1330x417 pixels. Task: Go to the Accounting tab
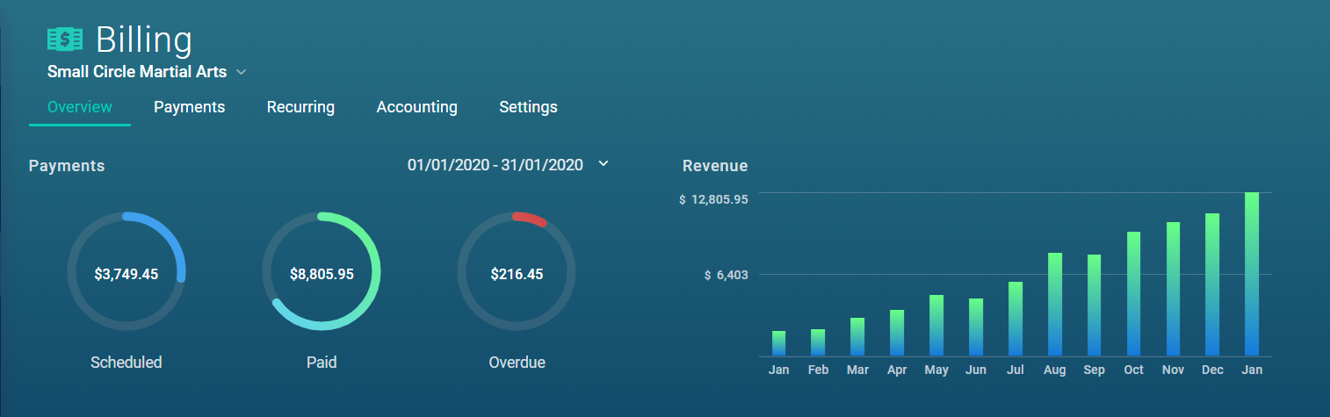(416, 107)
